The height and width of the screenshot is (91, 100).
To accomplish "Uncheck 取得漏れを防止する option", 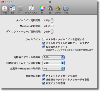I will (44, 47).
